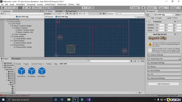Open the Tag Untagged dropdown
The width and height of the screenshot is (182, 102).
point(160,18)
